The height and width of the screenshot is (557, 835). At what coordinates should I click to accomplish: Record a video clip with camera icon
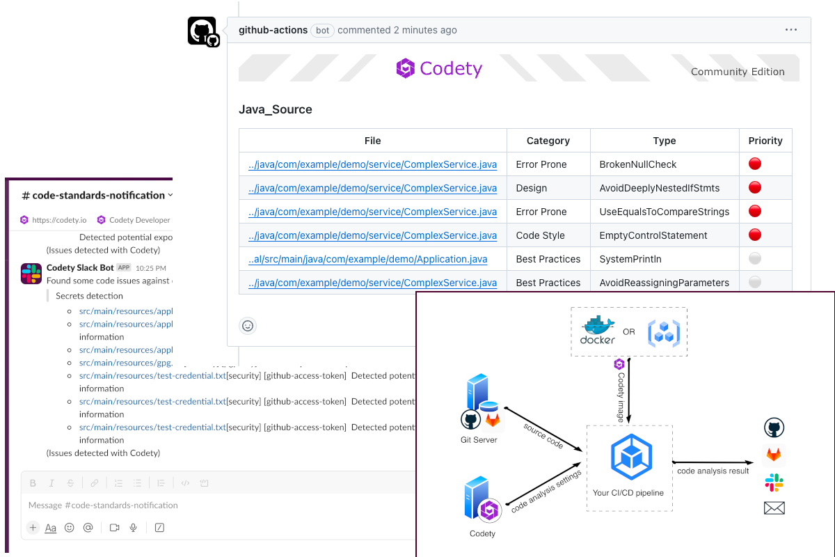pyautogui.click(x=115, y=528)
